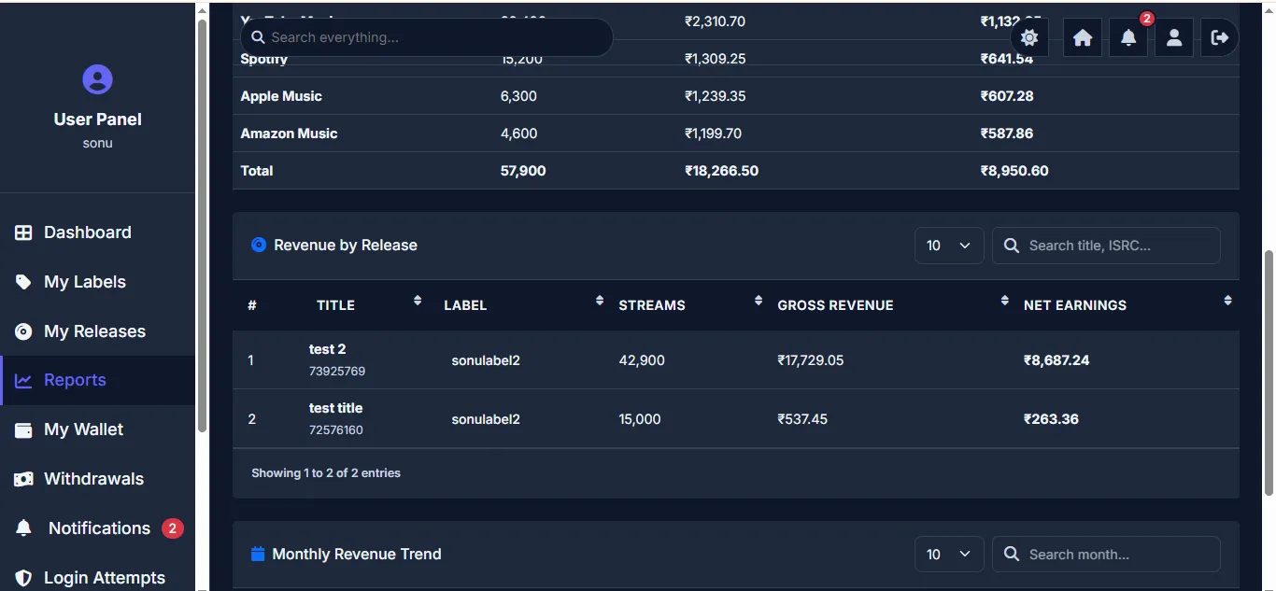Click the Apple Music row name
Image resolution: width=1276 pixels, height=591 pixels.
[x=281, y=96]
